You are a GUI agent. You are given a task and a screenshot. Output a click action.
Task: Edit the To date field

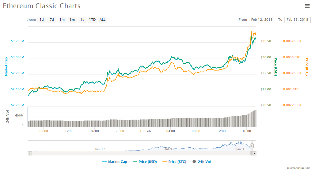pyautogui.click(x=297, y=20)
